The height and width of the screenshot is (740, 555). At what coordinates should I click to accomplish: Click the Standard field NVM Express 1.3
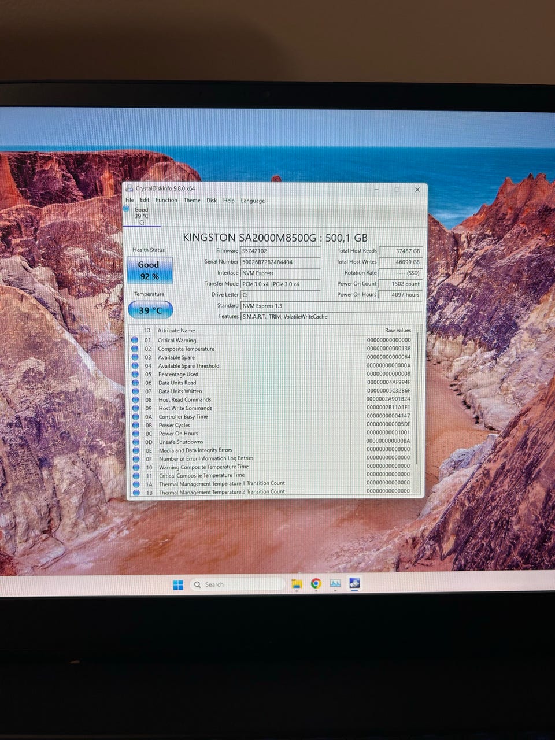pos(331,306)
